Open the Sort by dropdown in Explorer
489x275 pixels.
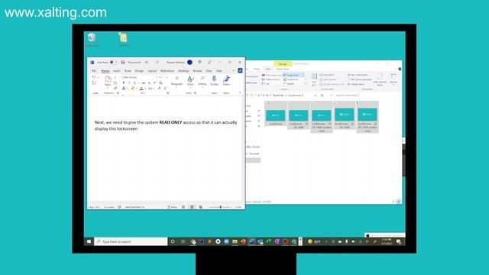314,79
